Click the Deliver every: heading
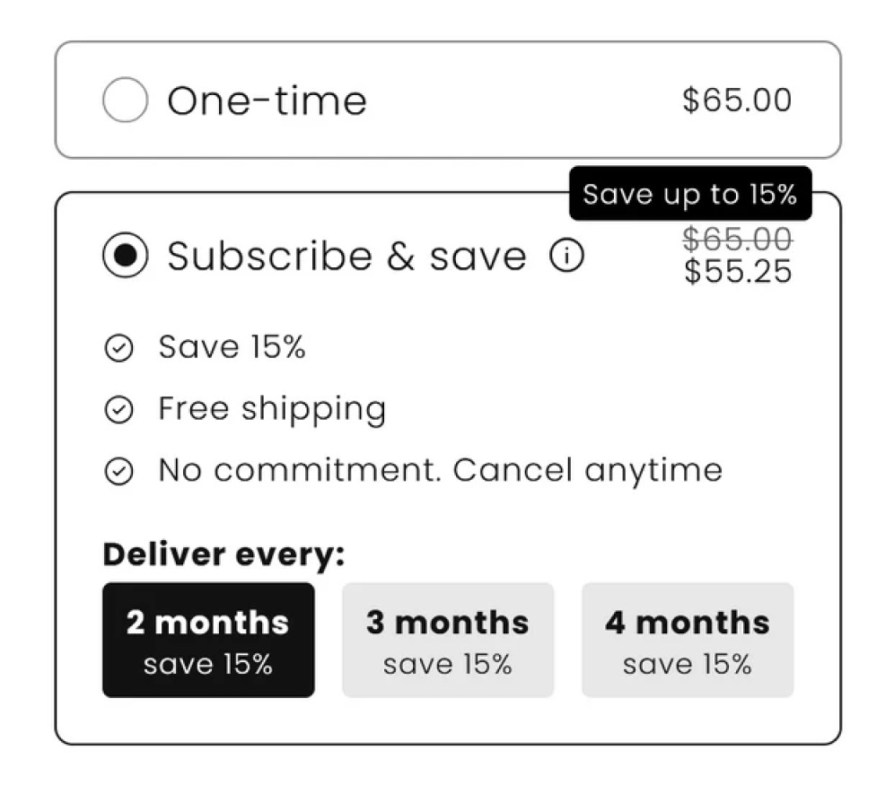 tap(223, 555)
